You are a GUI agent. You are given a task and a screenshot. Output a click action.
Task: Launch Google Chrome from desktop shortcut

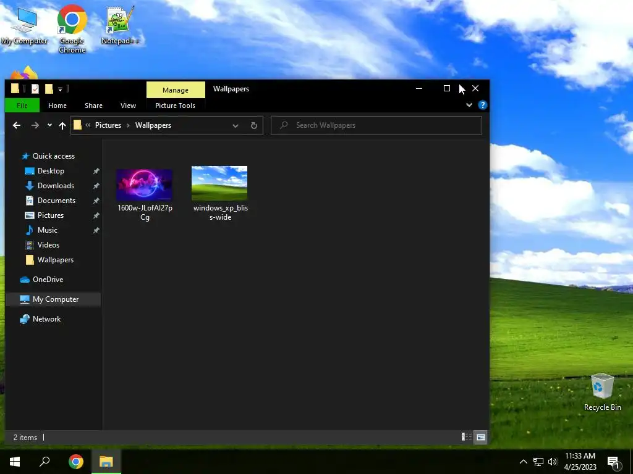click(x=72, y=29)
